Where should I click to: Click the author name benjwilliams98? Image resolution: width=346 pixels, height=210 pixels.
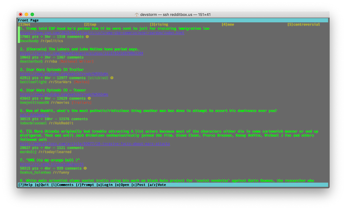34,103
